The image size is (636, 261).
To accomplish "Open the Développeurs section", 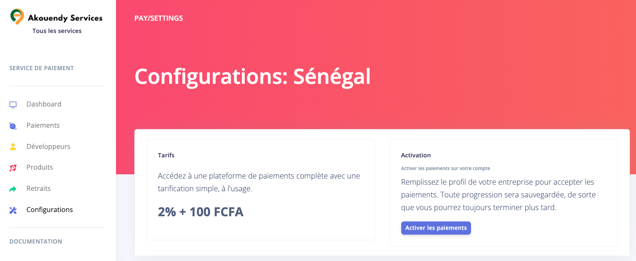I will click(48, 147).
